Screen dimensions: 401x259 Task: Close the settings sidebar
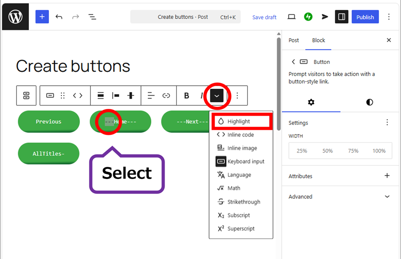(389, 40)
